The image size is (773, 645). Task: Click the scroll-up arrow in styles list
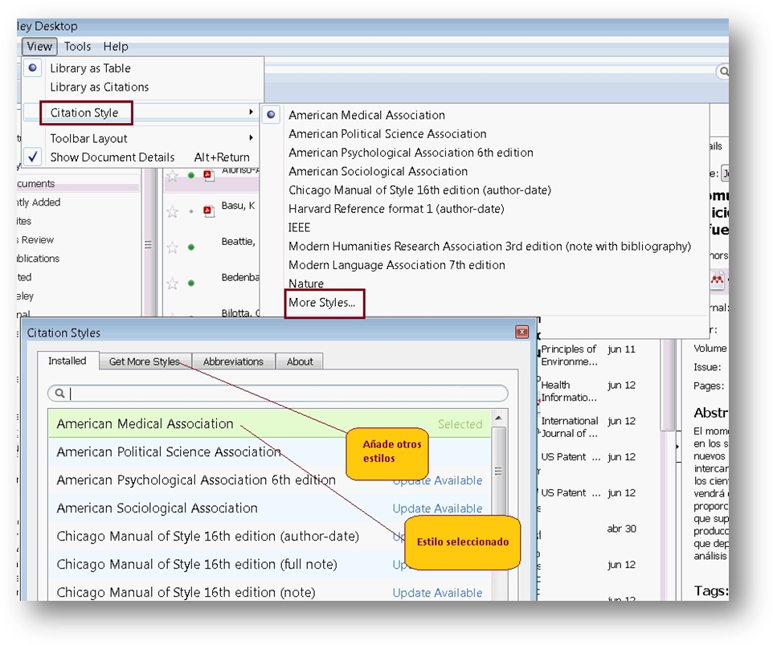[498, 418]
